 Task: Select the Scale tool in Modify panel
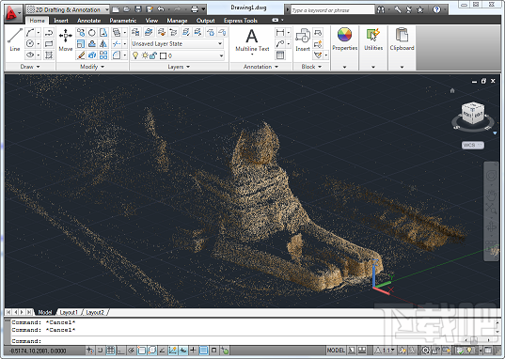81,43
